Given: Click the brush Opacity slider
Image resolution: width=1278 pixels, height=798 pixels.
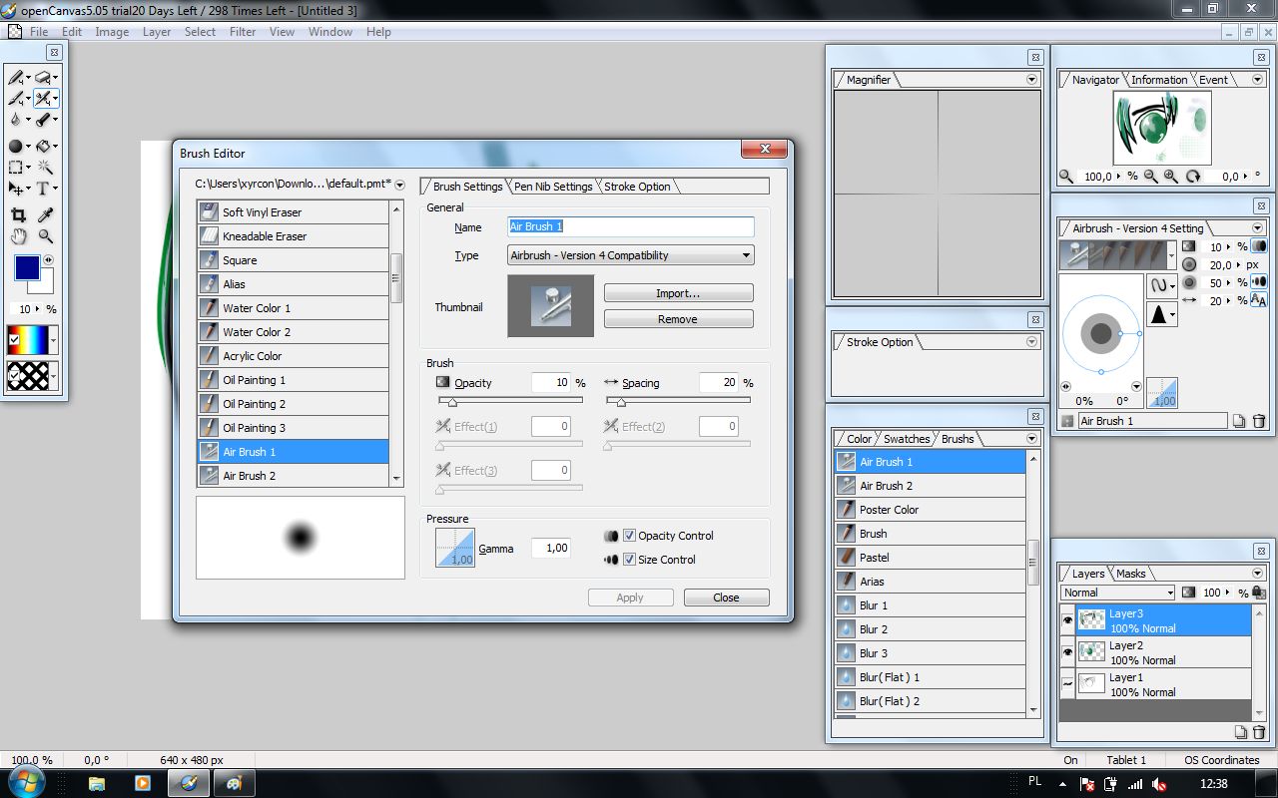Looking at the screenshot, I should (x=510, y=401).
